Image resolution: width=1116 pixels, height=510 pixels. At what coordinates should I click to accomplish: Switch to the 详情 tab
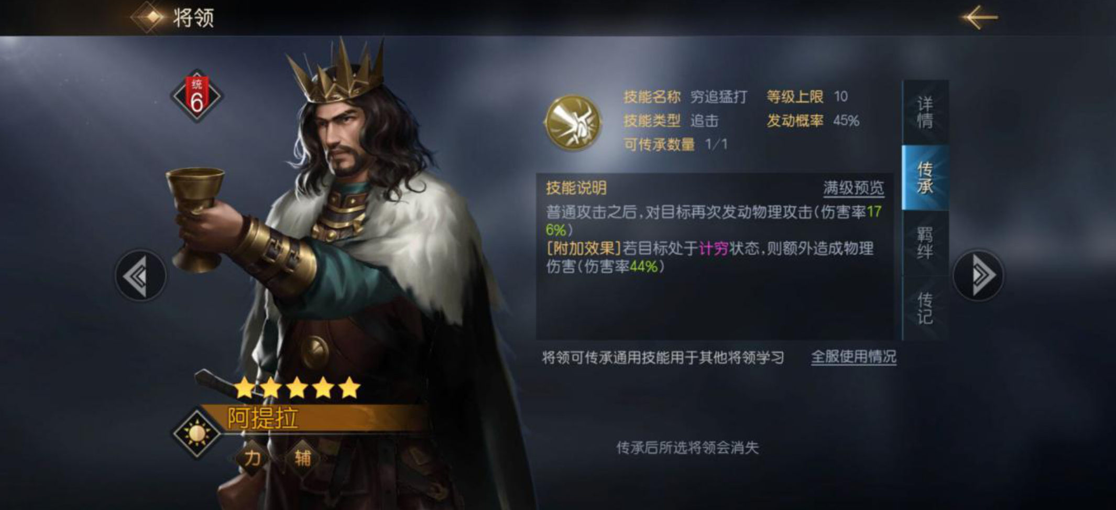[x=925, y=112]
